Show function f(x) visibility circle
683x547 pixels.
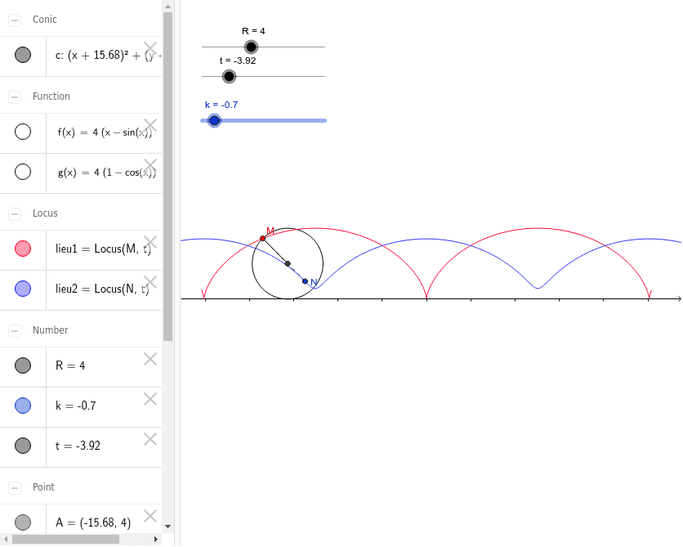pyautogui.click(x=23, y=132)
